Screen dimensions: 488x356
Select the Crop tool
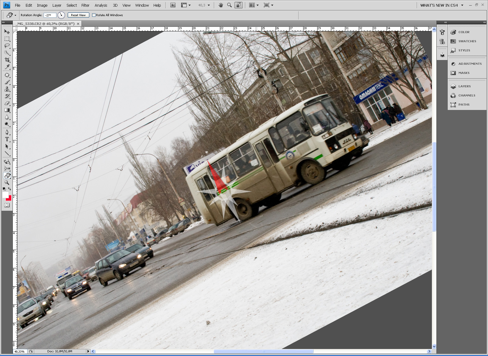pyautogui.click(x=7, y=60)
